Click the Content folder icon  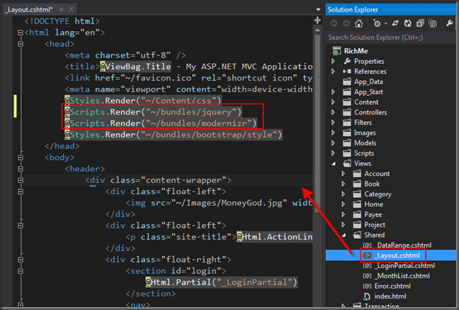pyautogui.click(x=347, y=102)
